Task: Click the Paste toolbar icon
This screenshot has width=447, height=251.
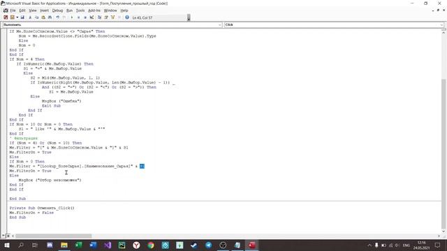Action: point(43,17)
